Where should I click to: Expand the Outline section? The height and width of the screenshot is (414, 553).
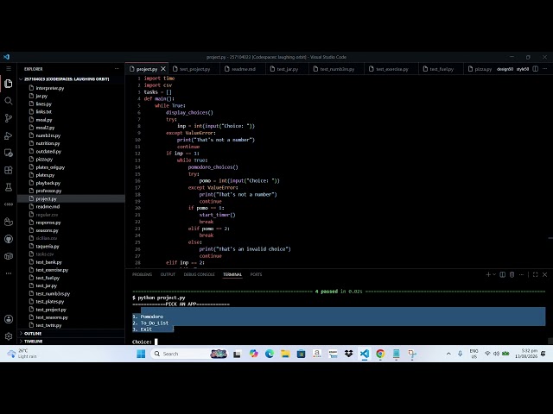[x=71, y=334]
